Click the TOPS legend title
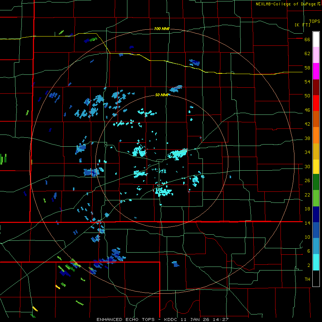Image resolution: width=322 pixels, height=322 pixels. click(314, 21)
